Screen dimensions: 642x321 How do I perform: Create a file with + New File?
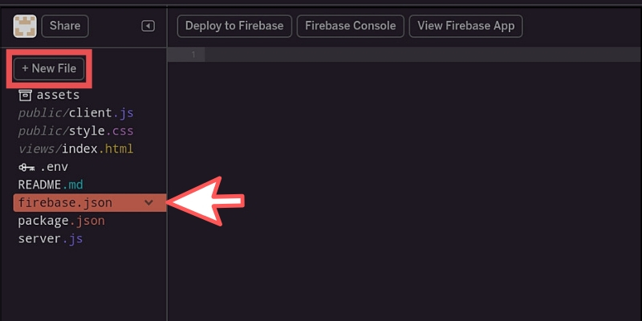[49, 68]
